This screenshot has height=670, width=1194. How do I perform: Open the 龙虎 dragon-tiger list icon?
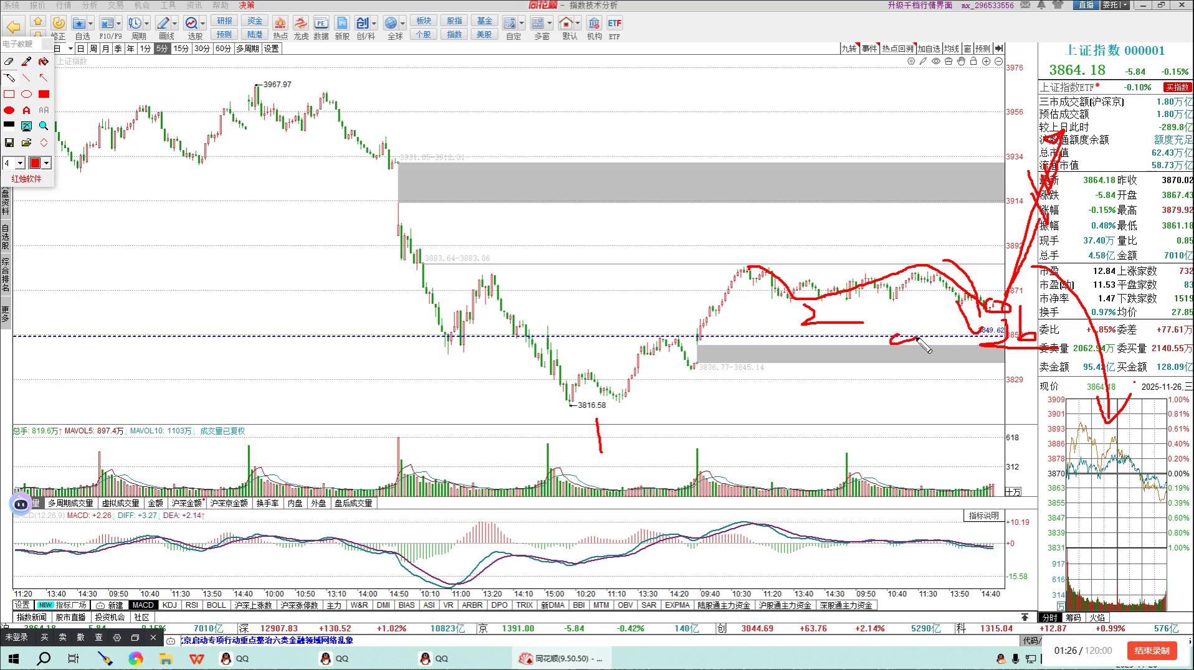(301, 24)
